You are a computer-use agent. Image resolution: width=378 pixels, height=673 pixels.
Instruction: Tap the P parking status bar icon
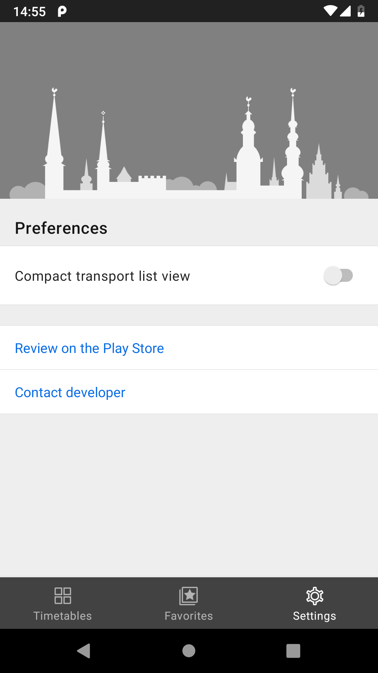[62, 12]
